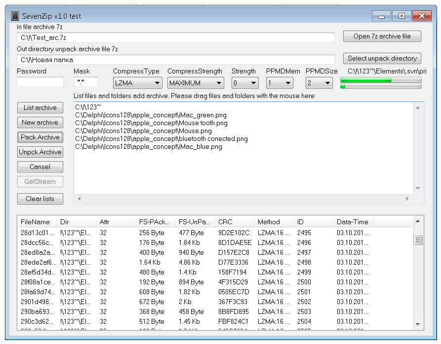Click Select unpack directory button

[382, 58]
